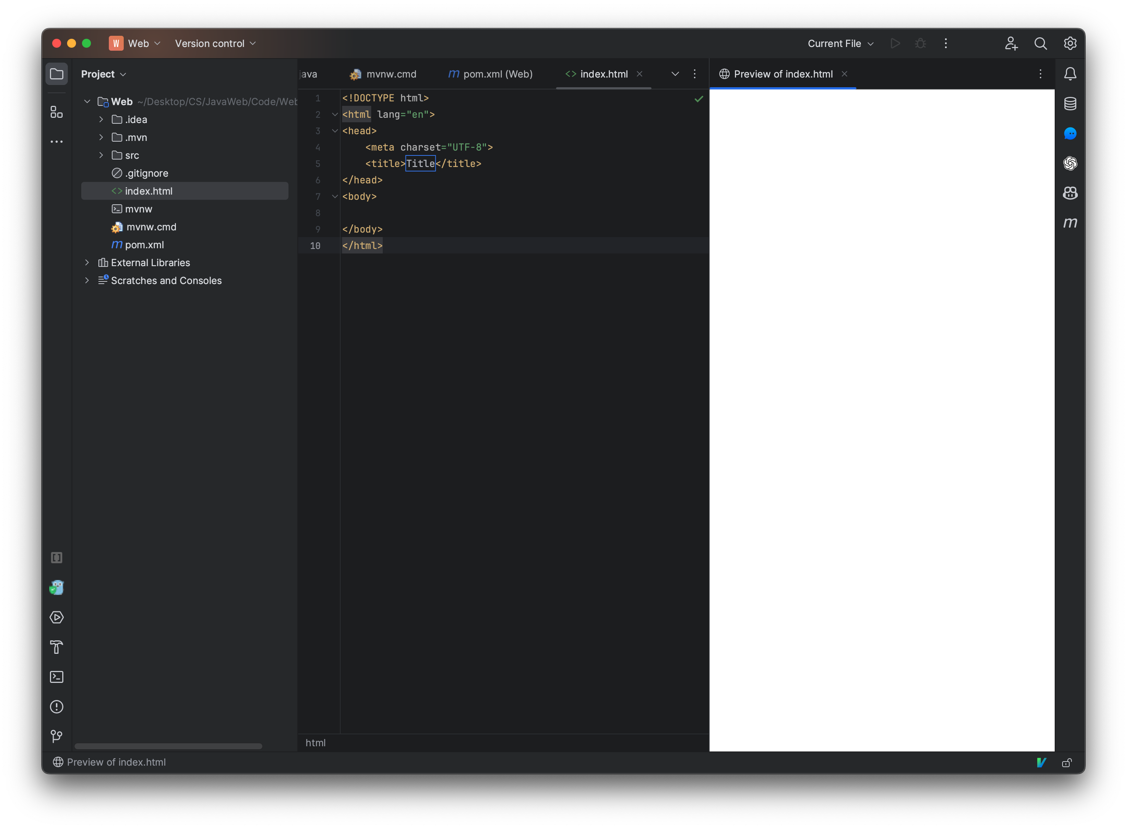This screenshot has width=1127, height=829.
Task: Click line number 10 in gutter
Action: (x=315, y=246)
